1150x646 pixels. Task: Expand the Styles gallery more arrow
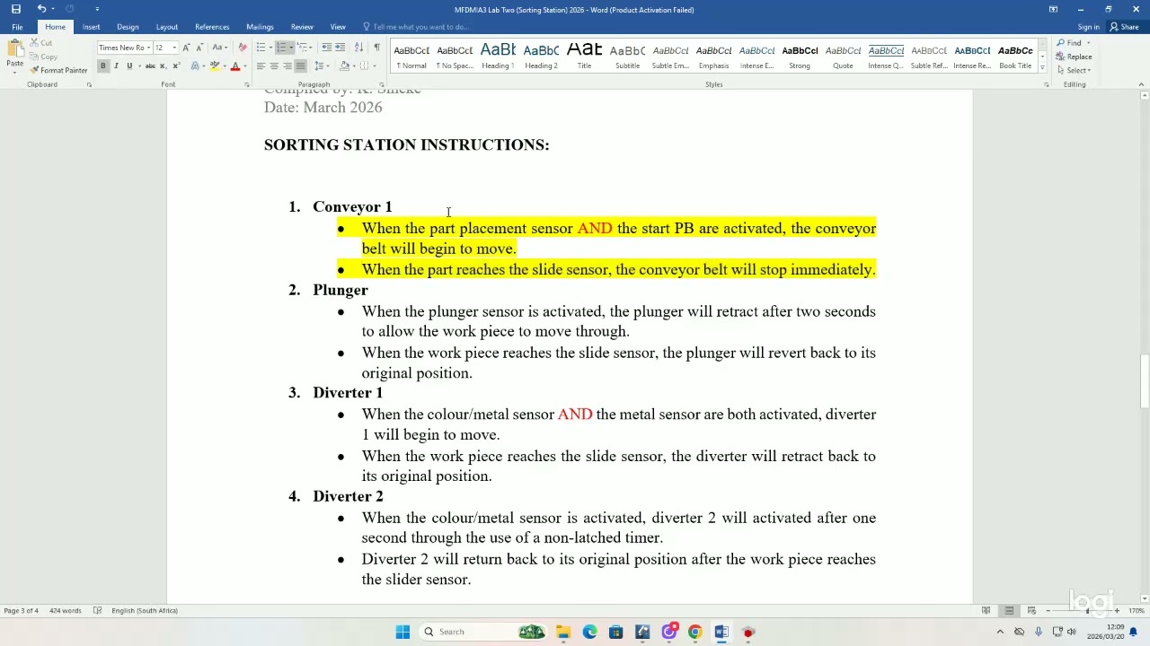(1042, 69)
